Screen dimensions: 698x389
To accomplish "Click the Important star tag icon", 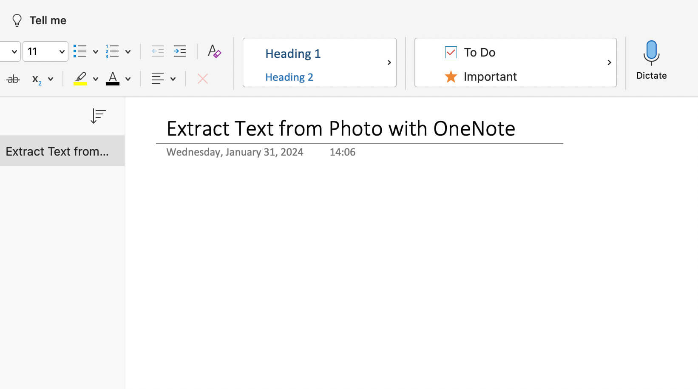I will 451,77.
